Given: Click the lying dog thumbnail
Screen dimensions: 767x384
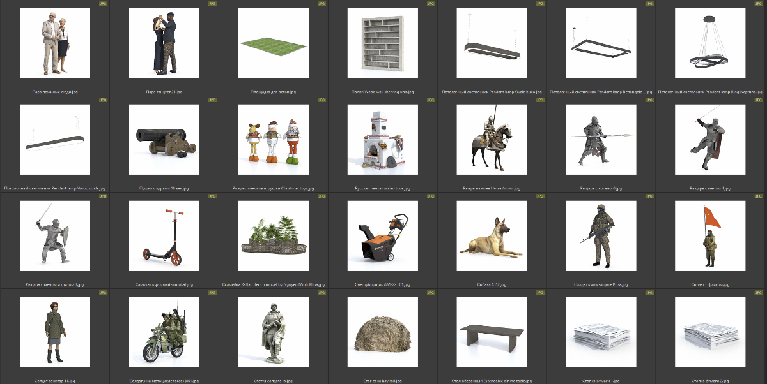Looking at the screenshot, I should pyautogui.click(x=492, y=235).
